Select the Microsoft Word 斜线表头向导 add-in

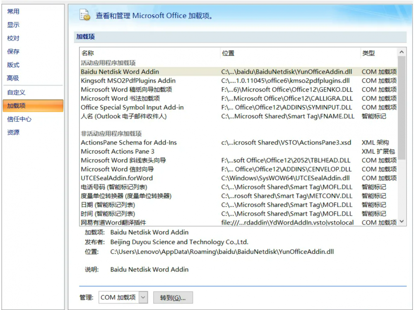coord(238,160)
